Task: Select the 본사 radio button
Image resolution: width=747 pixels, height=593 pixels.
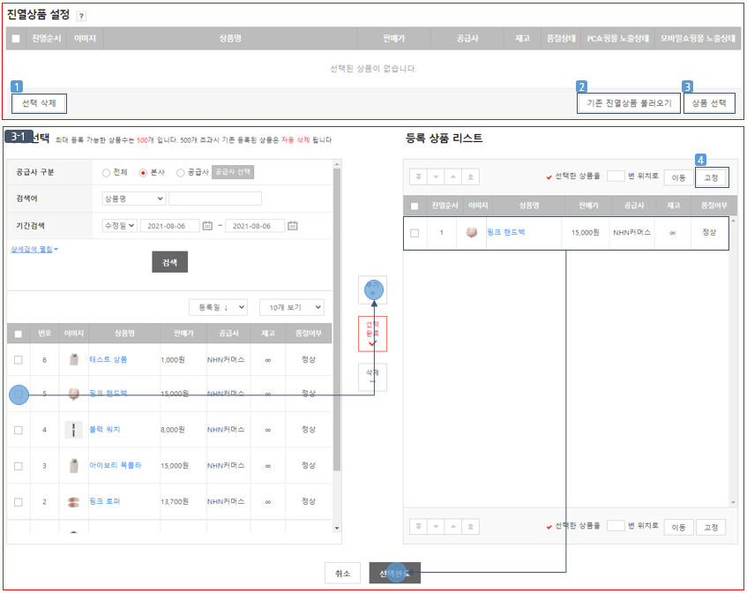Action: 143,173
